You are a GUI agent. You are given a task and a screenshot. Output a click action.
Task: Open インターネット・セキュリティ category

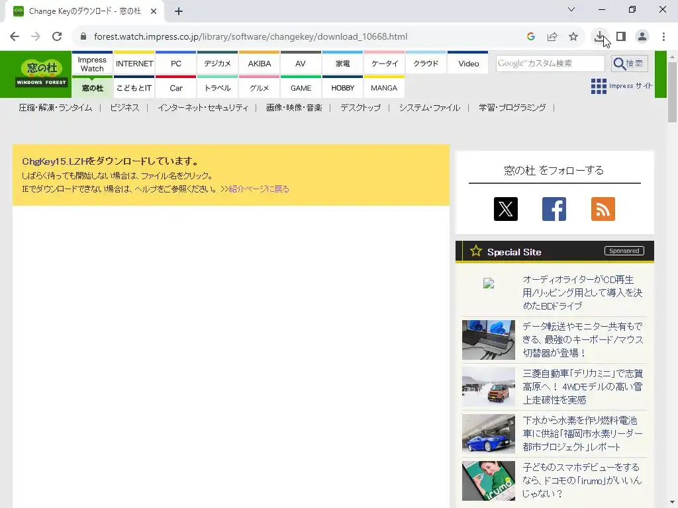coord(203,108)
